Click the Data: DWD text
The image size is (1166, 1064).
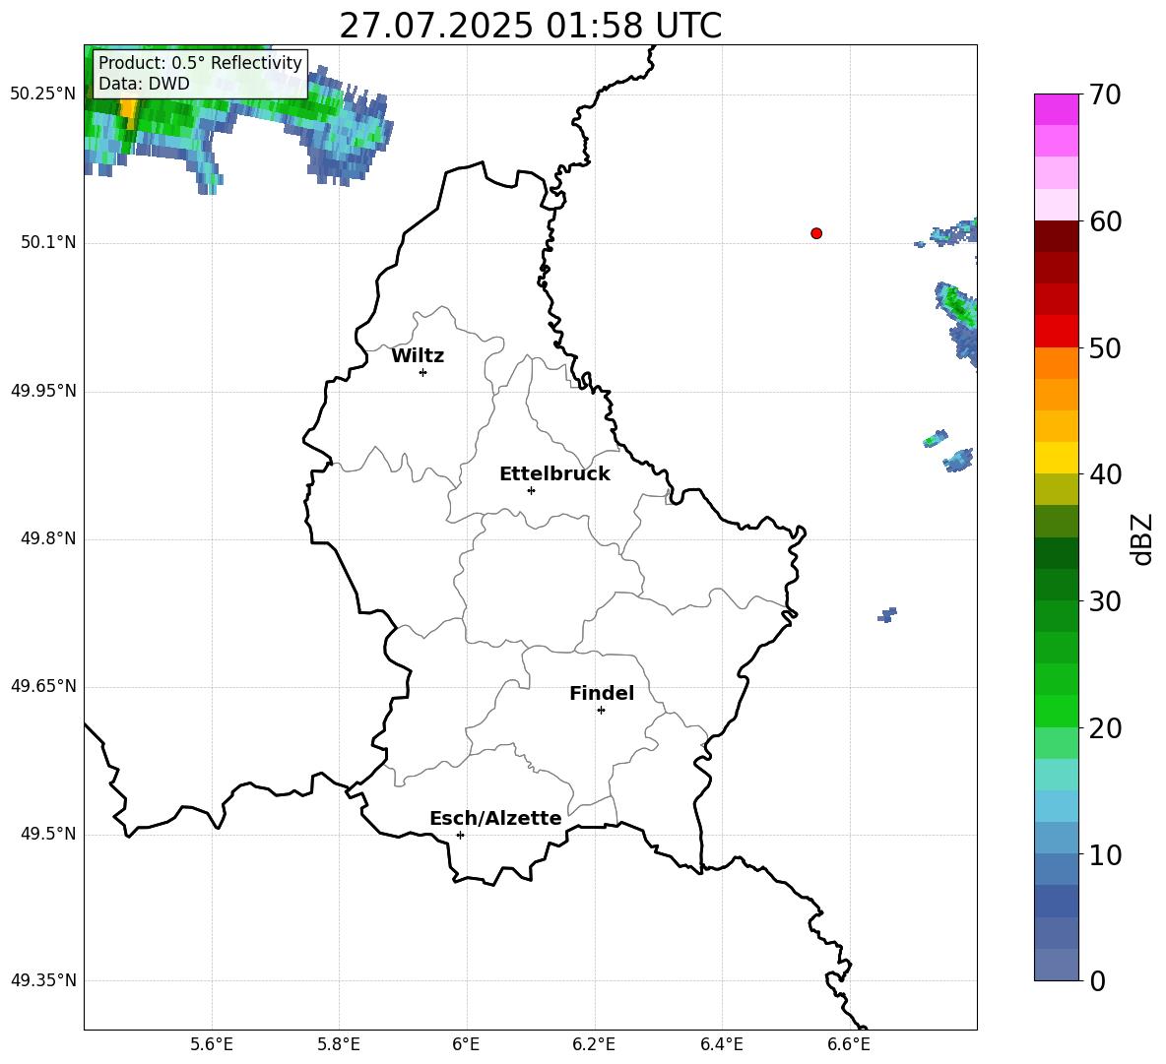pyautogui.click(x=144, y=84)
